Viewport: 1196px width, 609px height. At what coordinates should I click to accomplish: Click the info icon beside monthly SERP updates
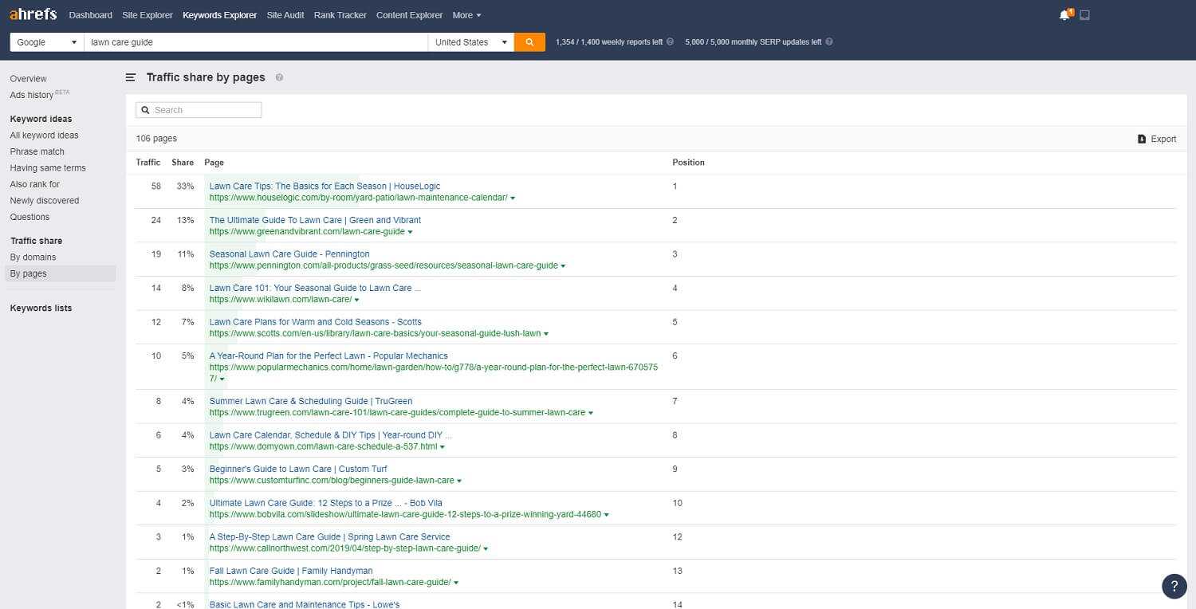point(829,42)
